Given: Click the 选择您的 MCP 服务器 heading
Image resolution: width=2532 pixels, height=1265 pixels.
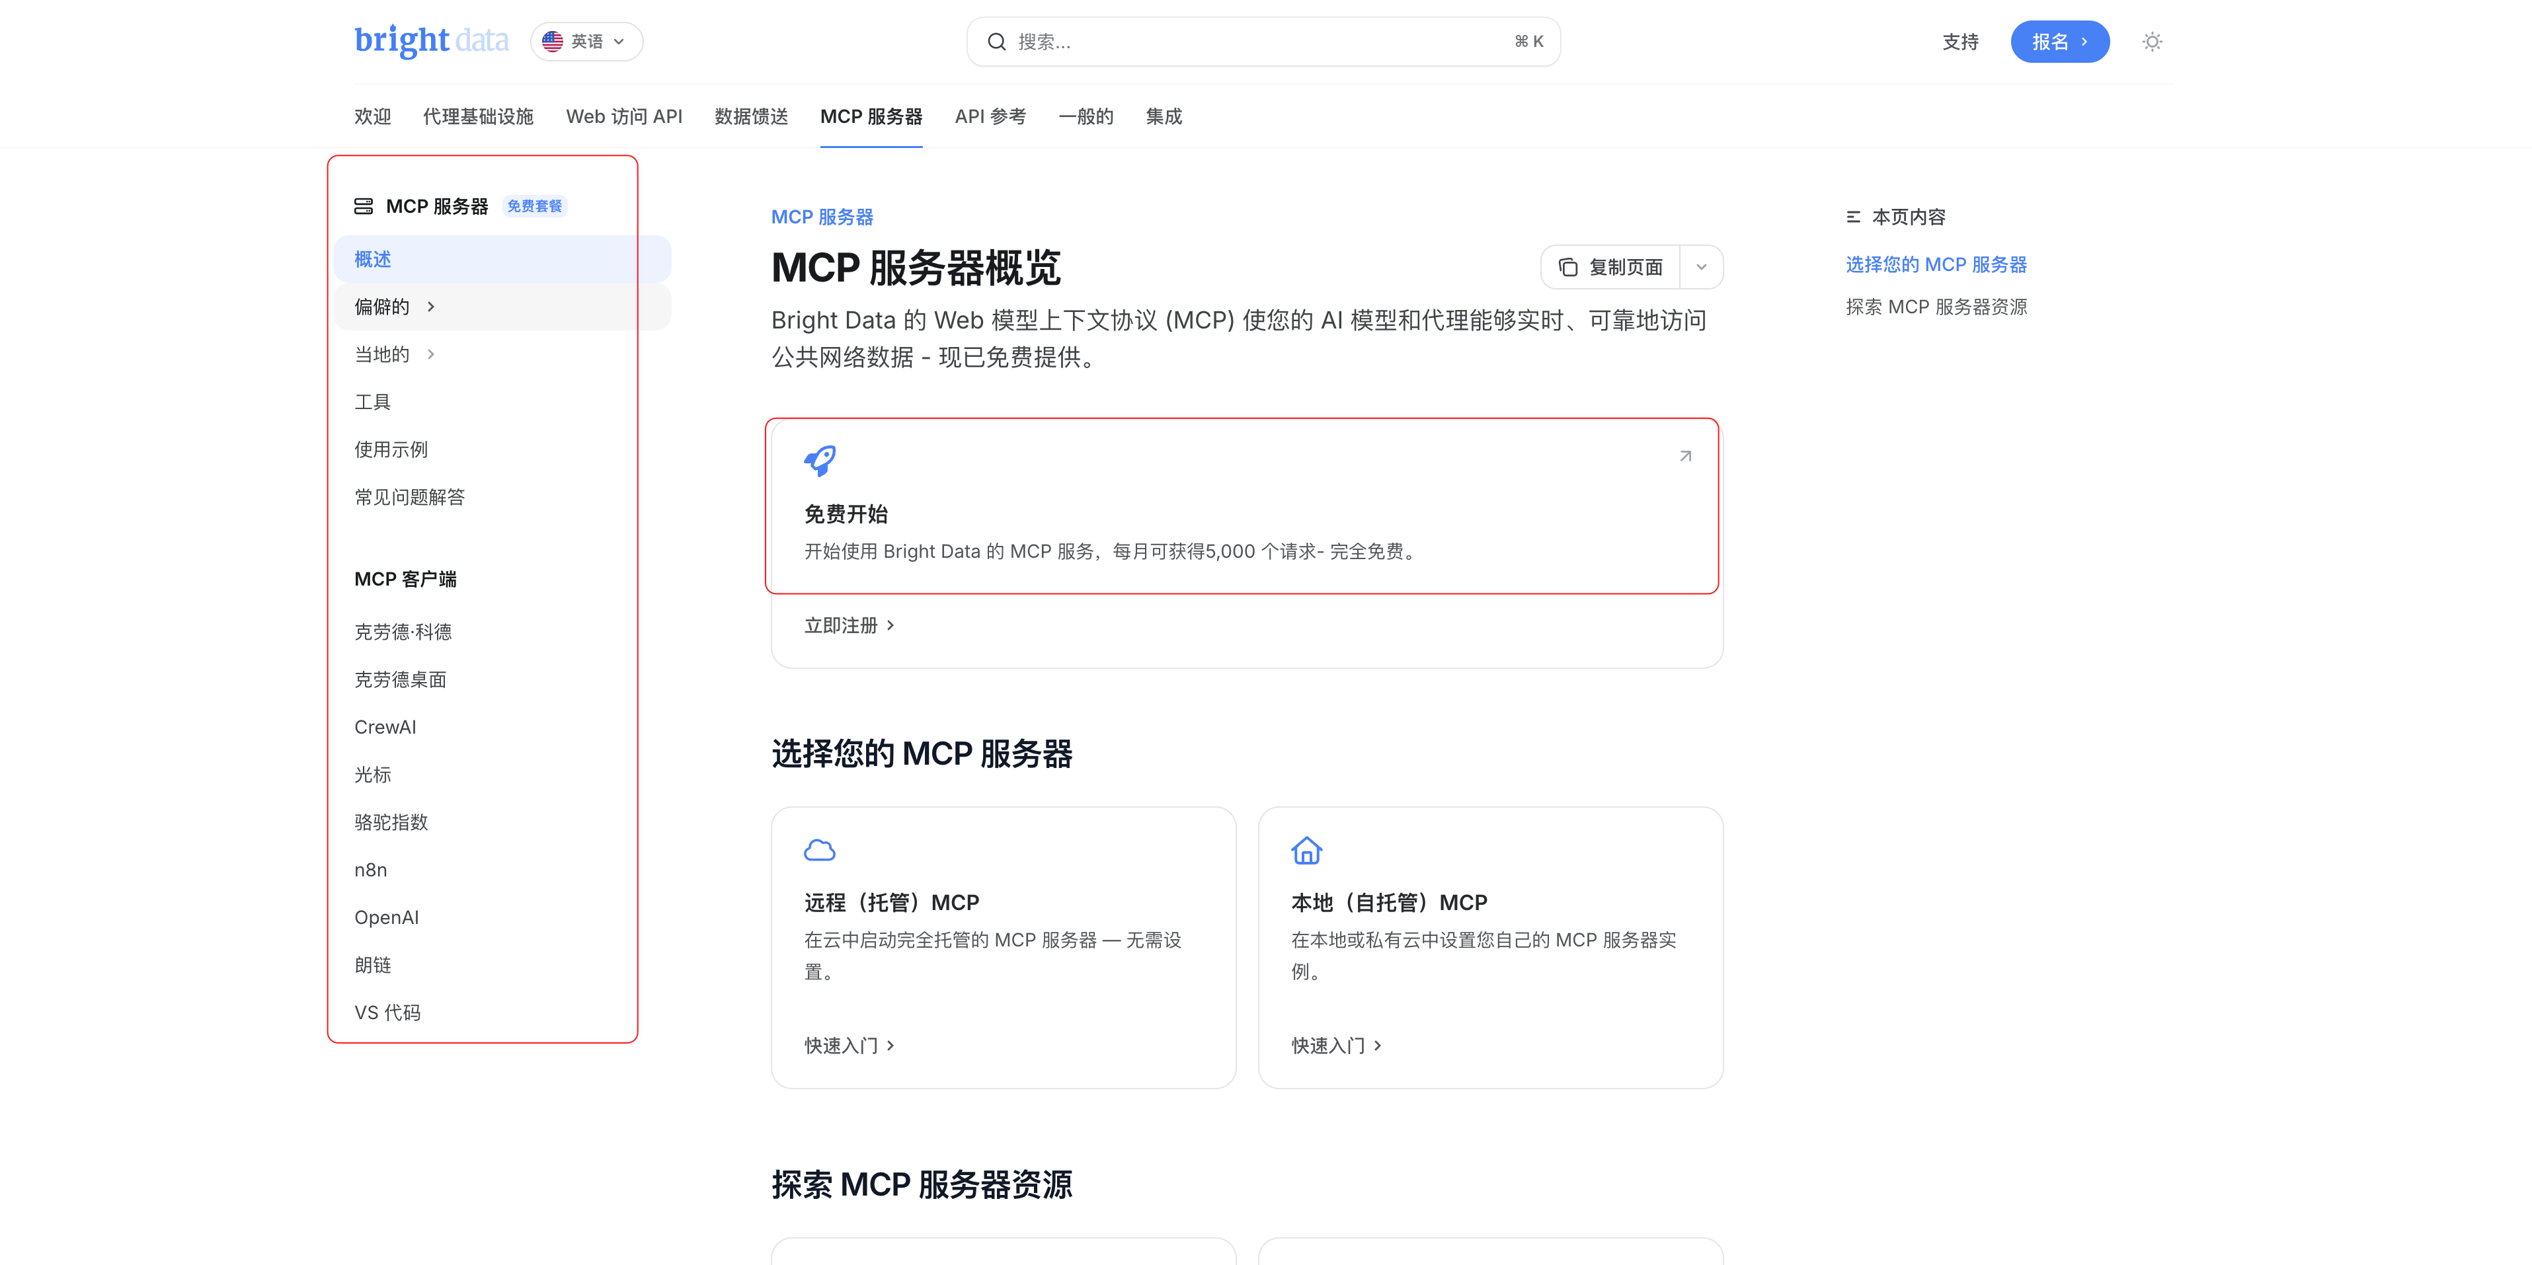Looking at the screenshot, I should tap(921, 754).
